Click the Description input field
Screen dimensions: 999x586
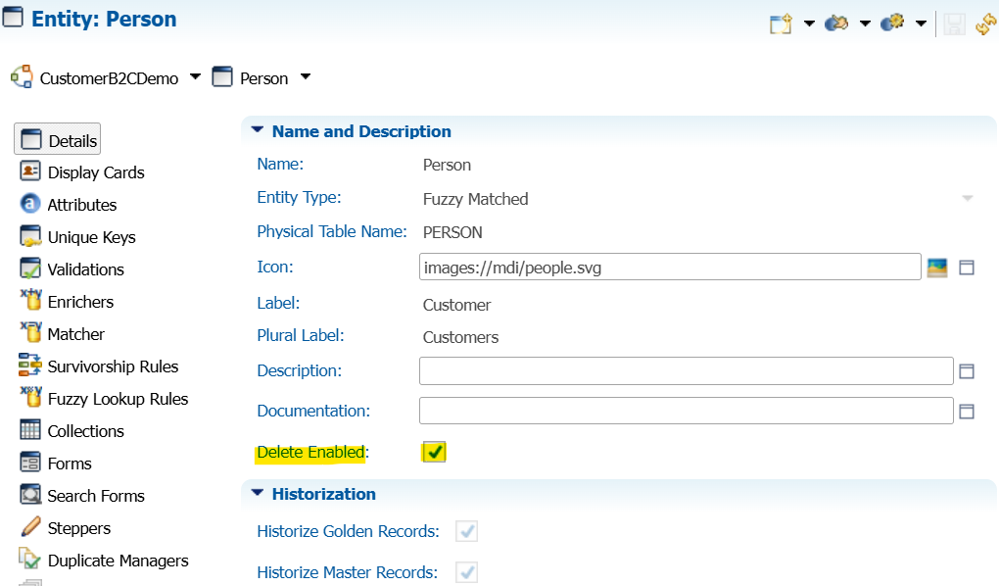point(687,371)
